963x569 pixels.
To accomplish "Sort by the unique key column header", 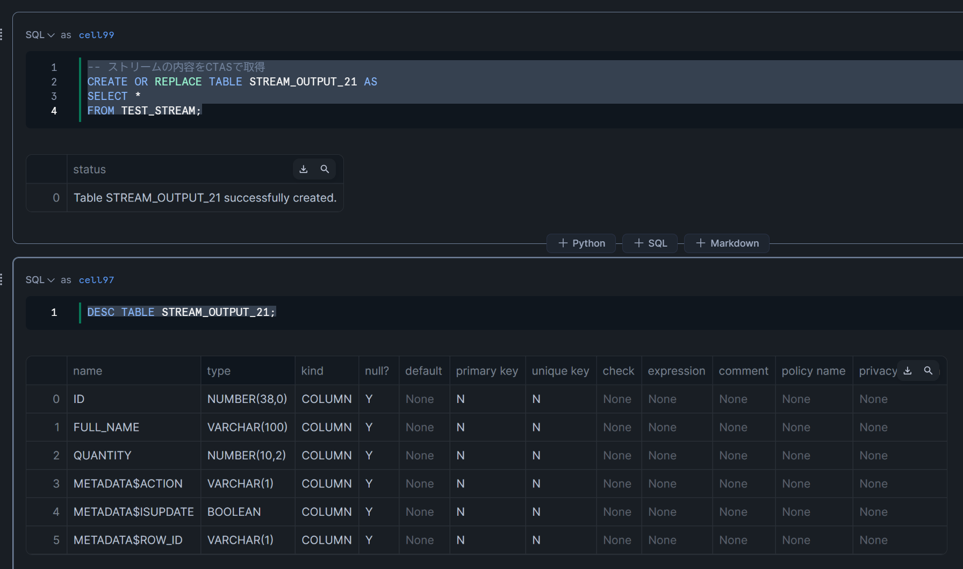I will [560, 371].
